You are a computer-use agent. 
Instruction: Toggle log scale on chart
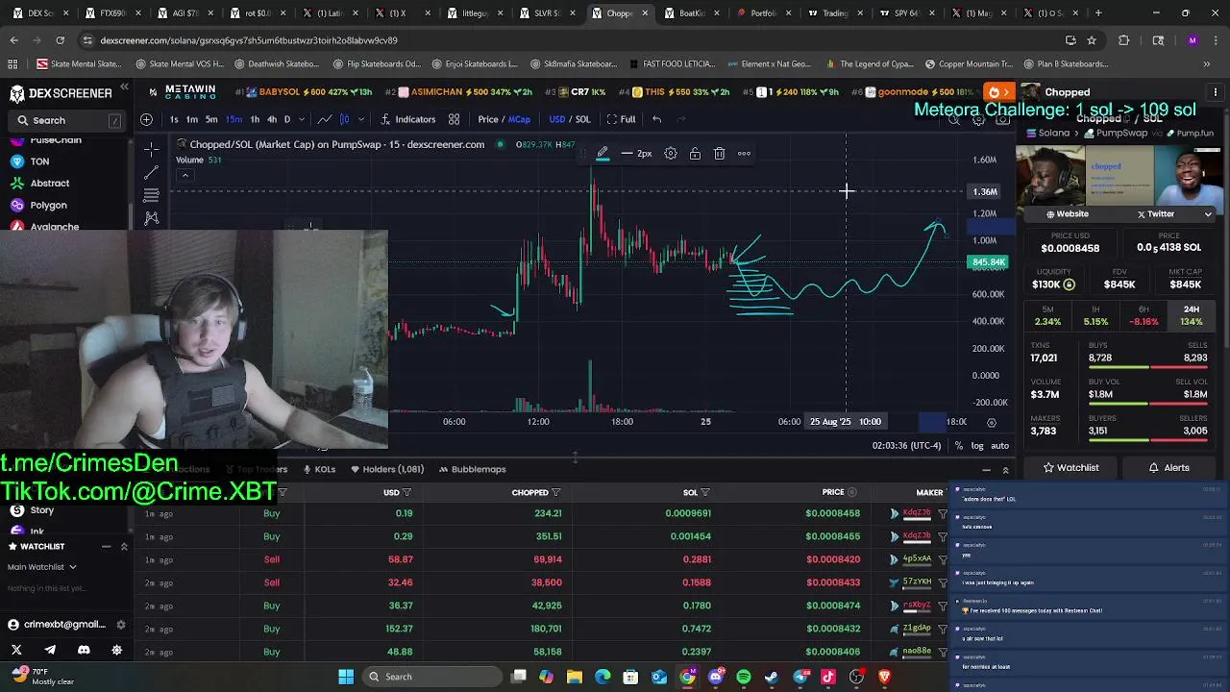click(977, 446)
